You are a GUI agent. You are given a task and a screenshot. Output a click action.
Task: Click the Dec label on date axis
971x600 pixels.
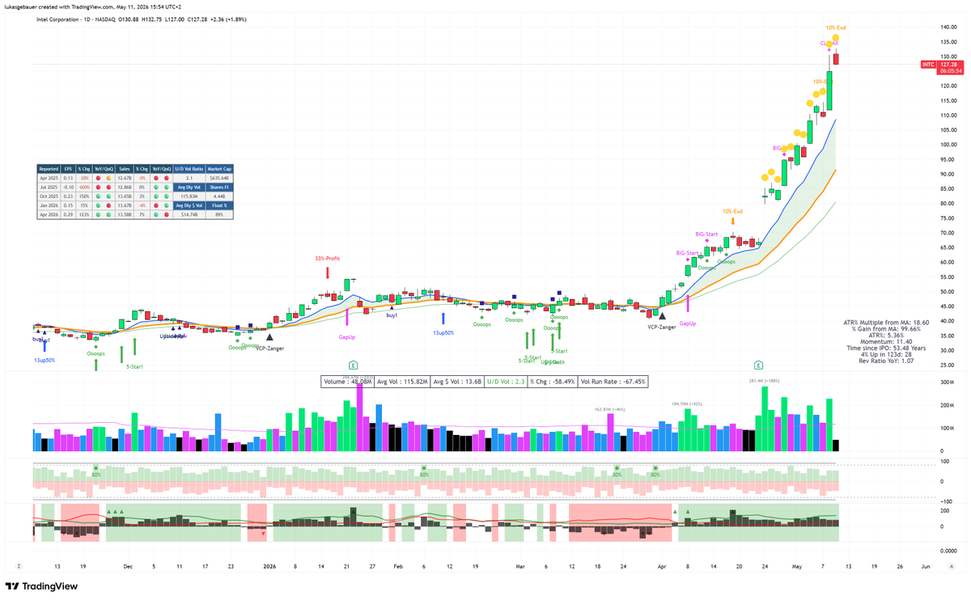[127, 567]
